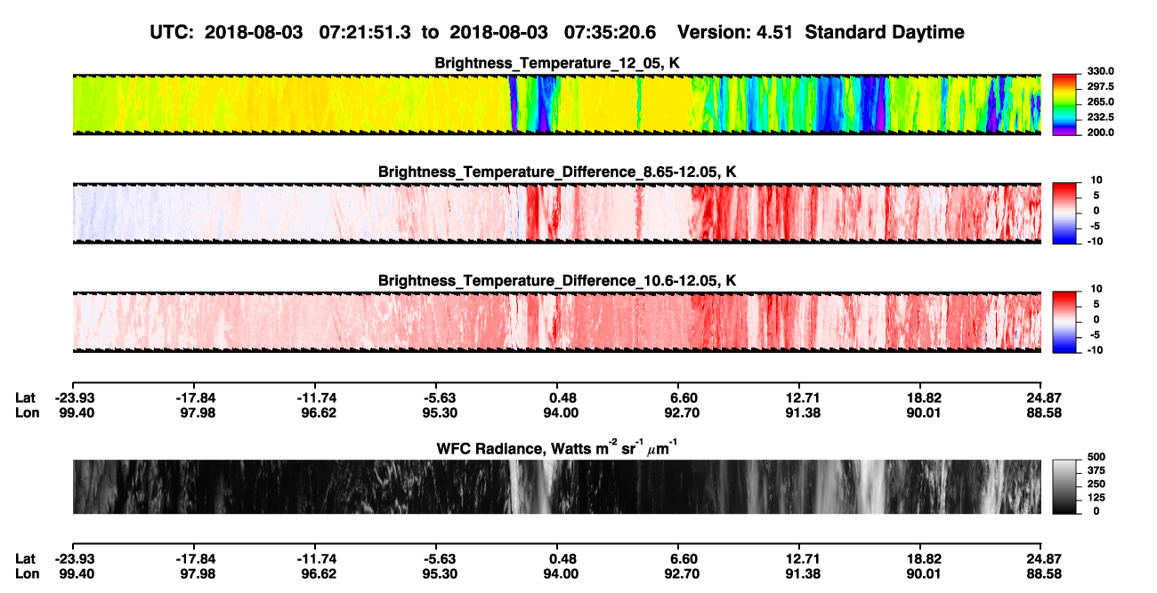Click latitude '-23.93' on the axis above WFC title
Image resolution: width=1157 pixels, height=593 pixels.
[74, 397]
